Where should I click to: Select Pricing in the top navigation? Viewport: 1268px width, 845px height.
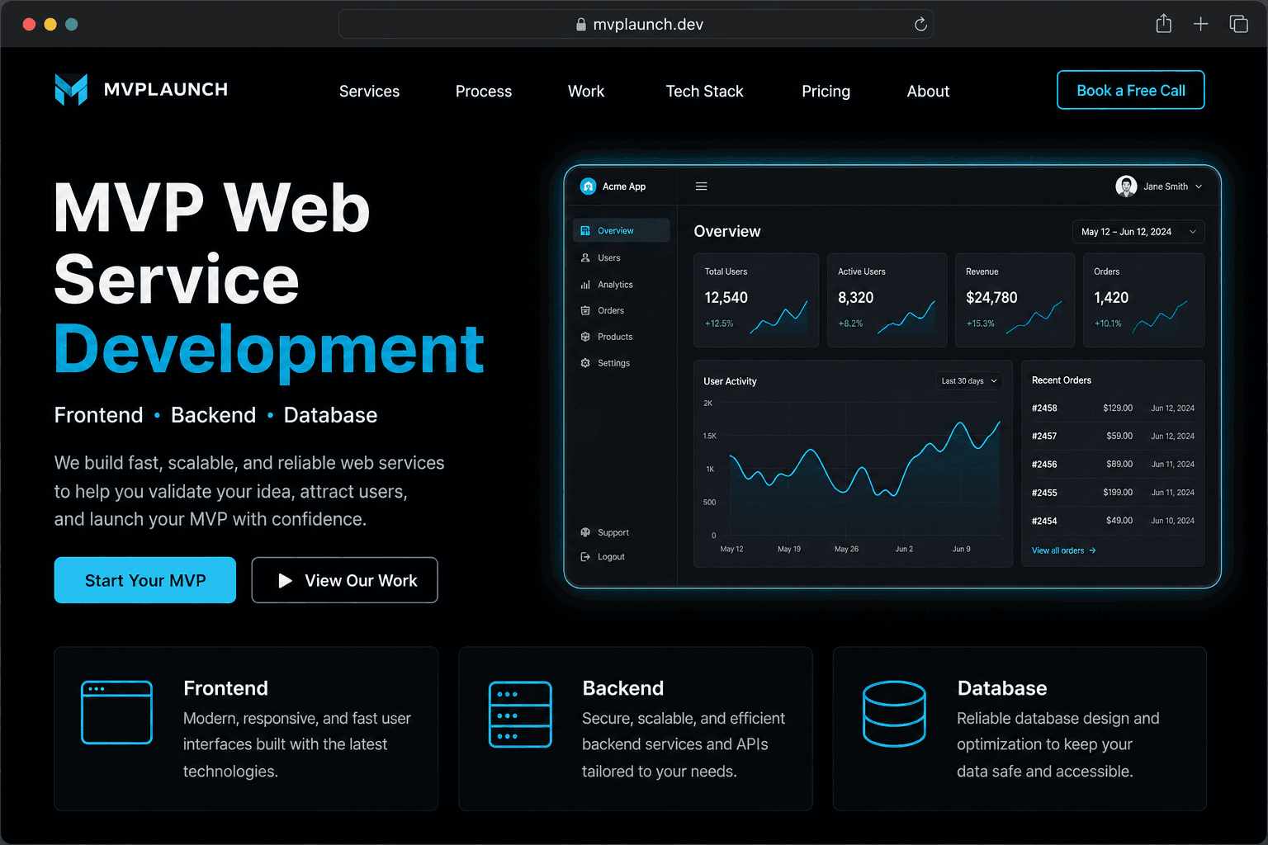click(x=826, y=92)
